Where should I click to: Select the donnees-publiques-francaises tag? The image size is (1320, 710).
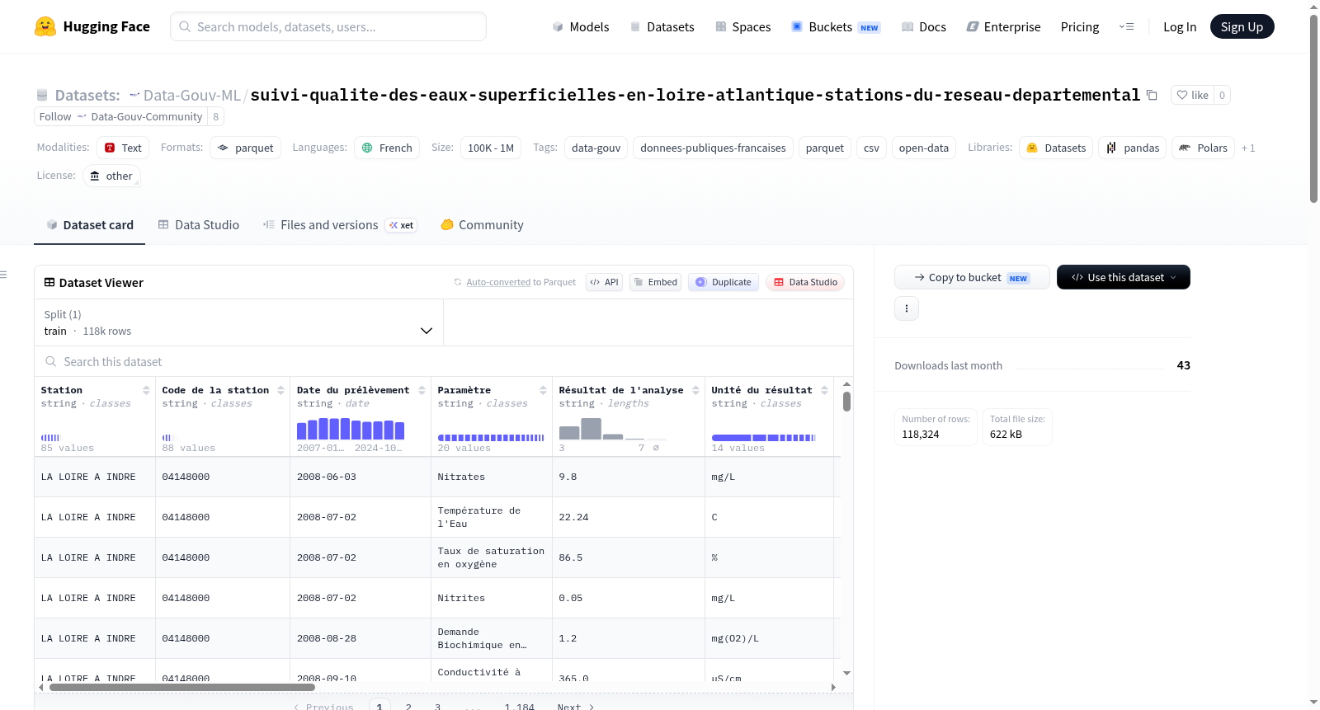tap(713, 148)
